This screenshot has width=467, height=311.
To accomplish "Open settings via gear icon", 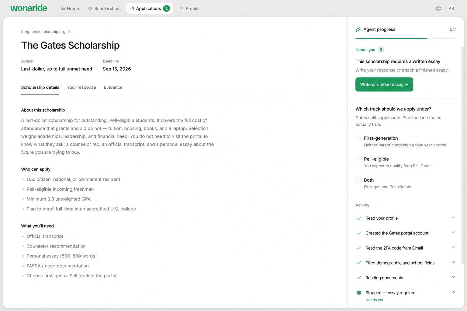I will coord(438,9).
